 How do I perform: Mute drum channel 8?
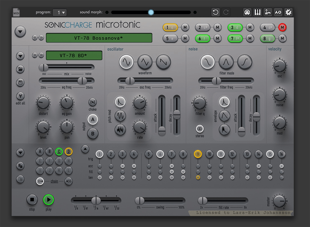(282, 38)
